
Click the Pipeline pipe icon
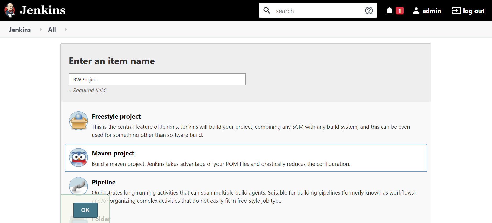(x=79, y=186)
